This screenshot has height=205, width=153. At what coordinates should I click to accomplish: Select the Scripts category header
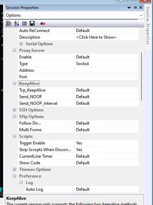click(26, 136)
